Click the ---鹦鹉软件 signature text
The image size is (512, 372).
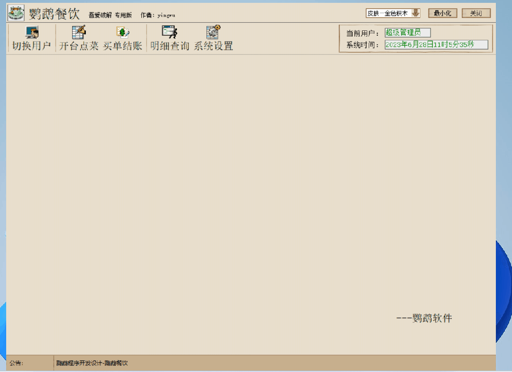point(424,318)
